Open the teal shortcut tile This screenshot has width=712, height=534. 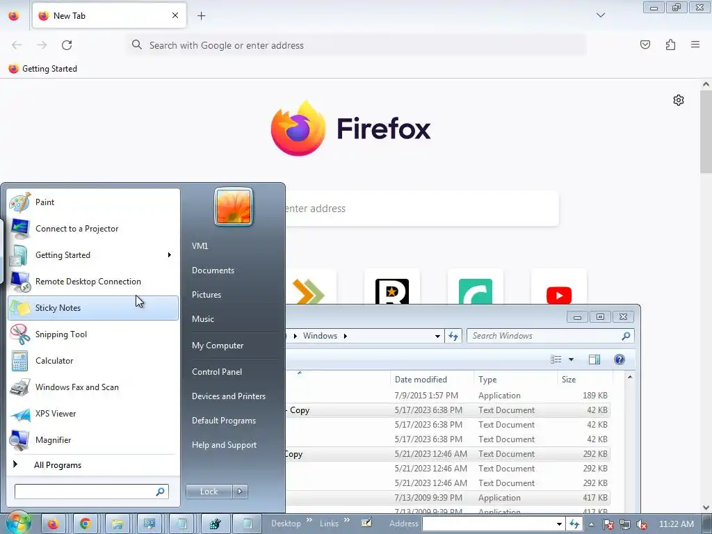coord(476,287)
